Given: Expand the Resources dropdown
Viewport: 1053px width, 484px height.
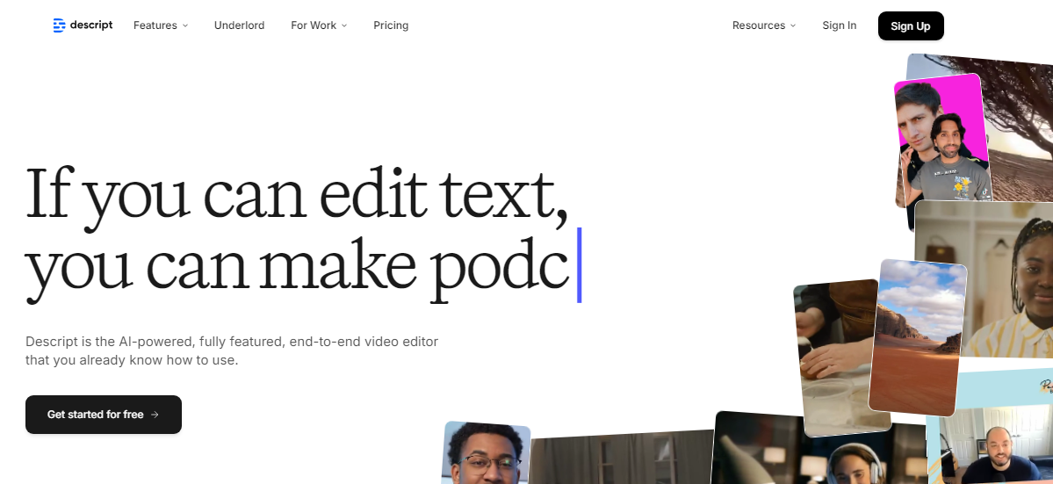Looking at the screenshot, I should [763, 25].
